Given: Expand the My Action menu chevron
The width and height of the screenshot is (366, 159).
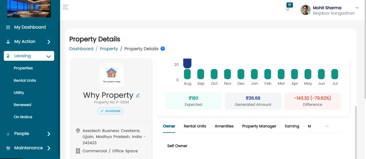Looking at the screenshot, I should click(x=49, y=42).
